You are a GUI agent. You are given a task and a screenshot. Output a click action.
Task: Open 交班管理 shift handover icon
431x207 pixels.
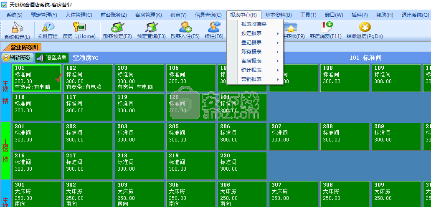pos(48,27)
